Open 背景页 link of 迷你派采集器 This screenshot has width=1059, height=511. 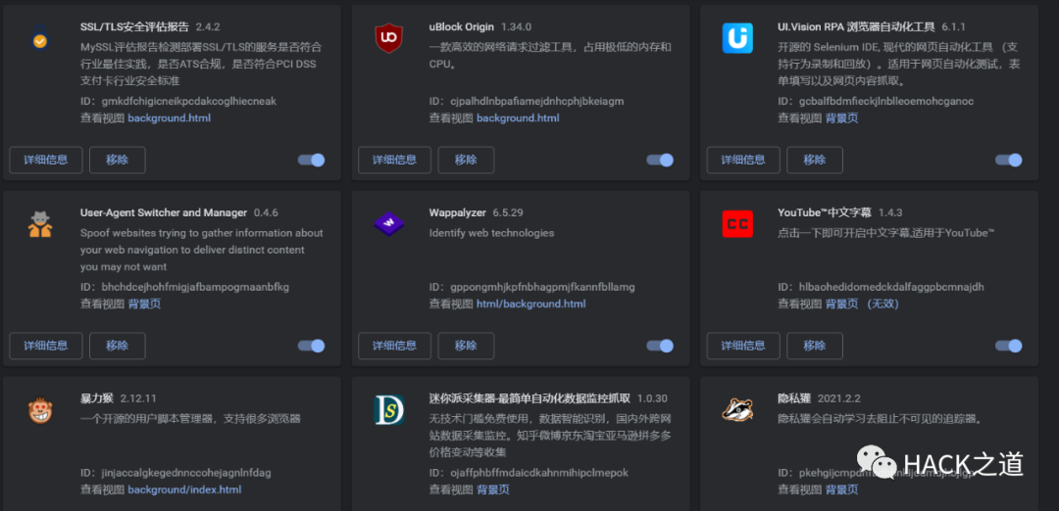click(x=493, y=489)
